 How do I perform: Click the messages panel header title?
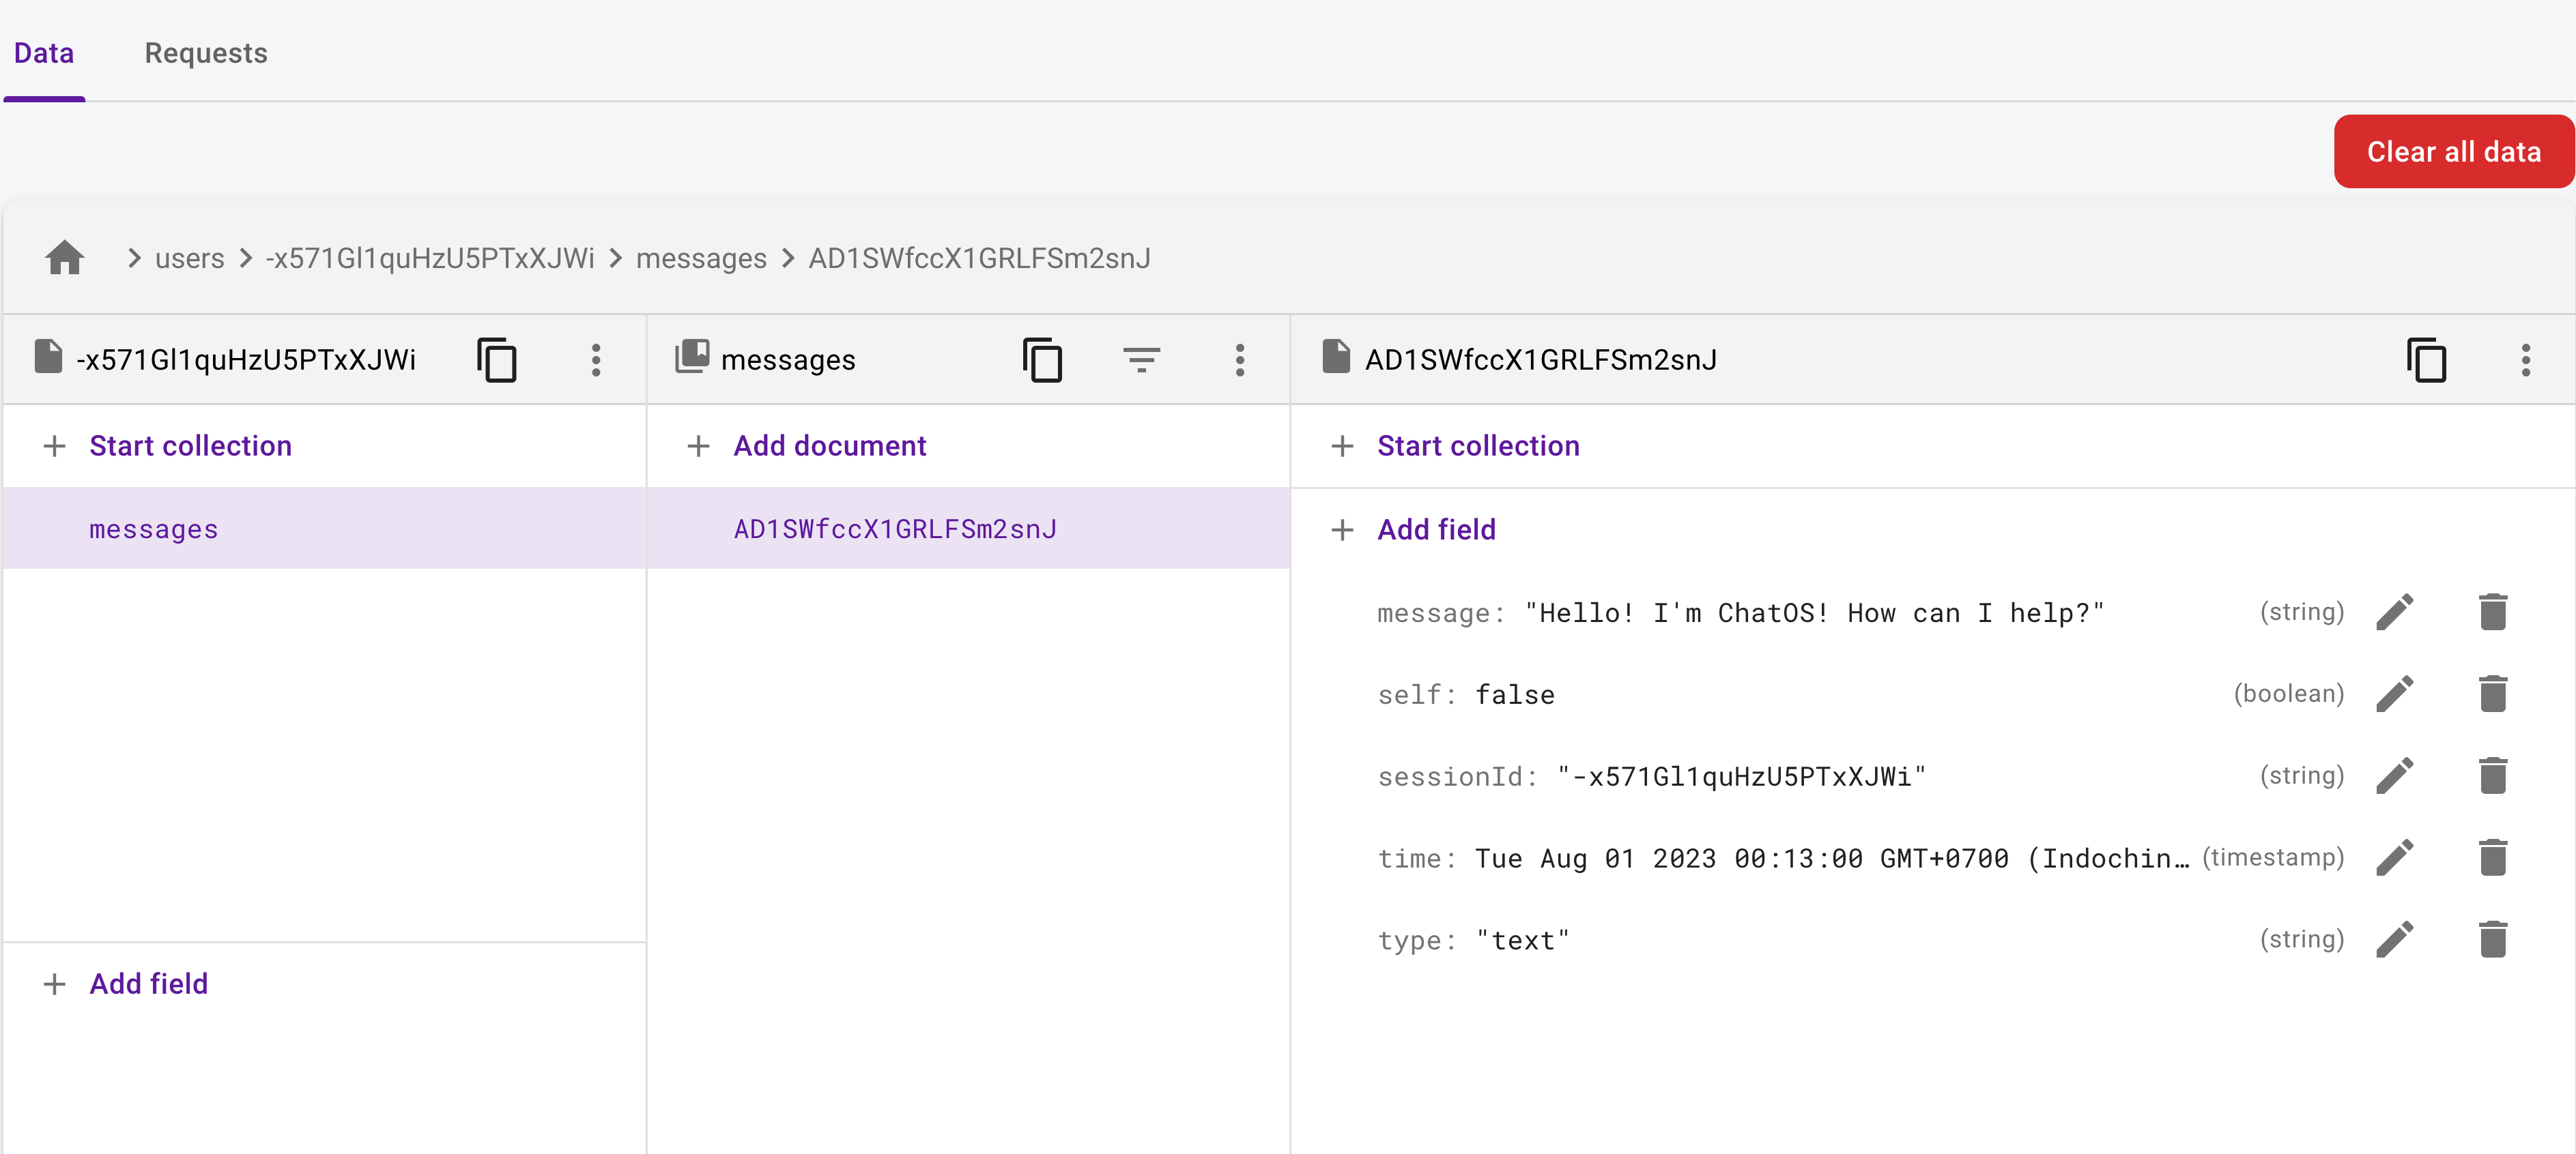click(x=788, y=359)
